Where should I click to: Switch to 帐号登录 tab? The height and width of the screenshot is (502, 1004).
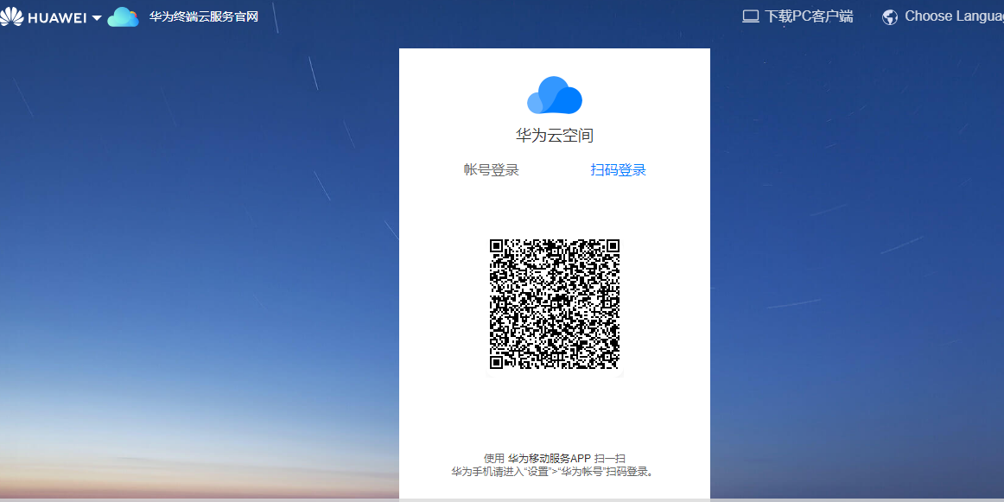[x=491, y=169]
